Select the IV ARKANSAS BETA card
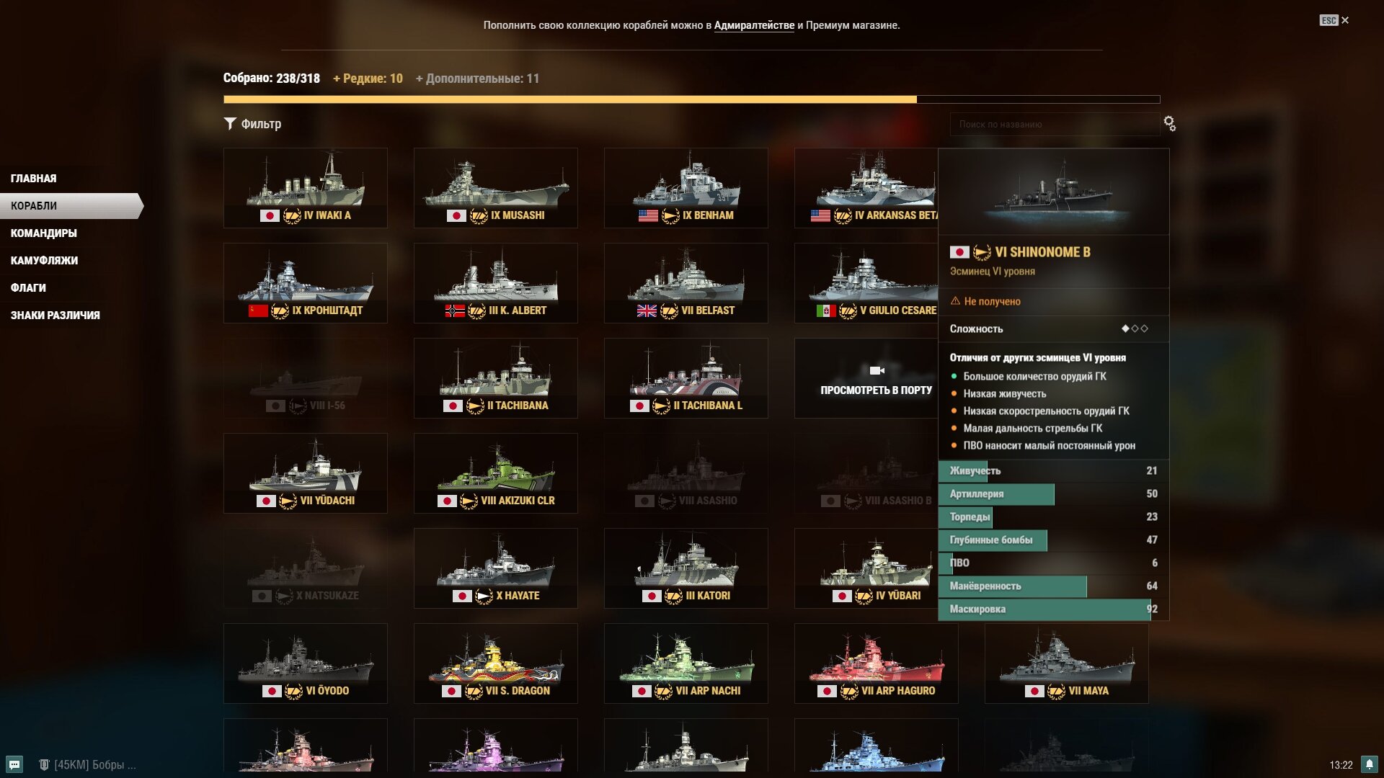 coord(866,188)
